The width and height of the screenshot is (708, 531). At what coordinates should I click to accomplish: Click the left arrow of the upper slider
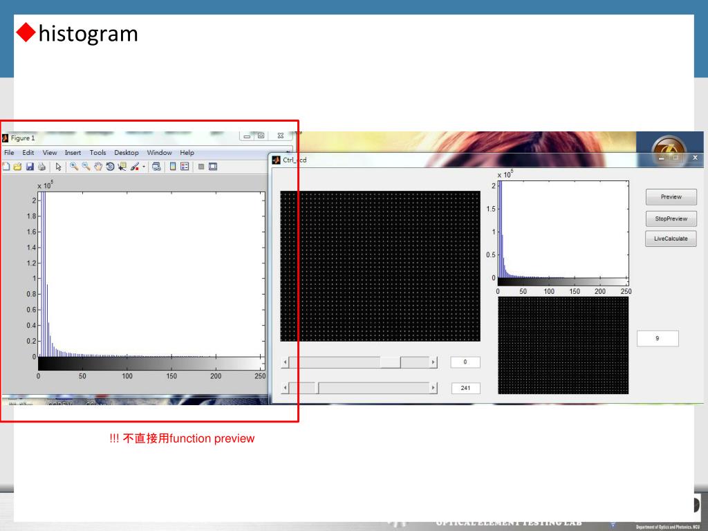click(285, 362)
